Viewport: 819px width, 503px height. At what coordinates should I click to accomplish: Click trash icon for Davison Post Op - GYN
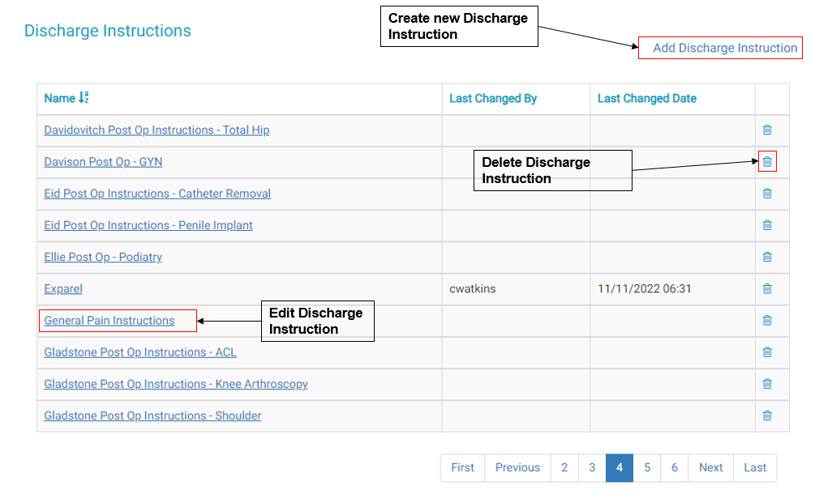tap(766, 162)
